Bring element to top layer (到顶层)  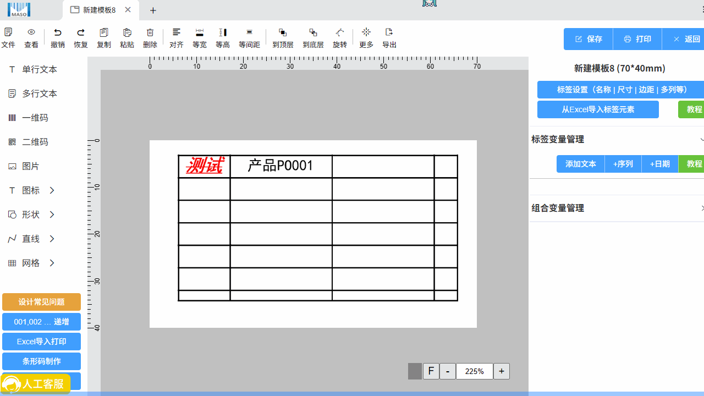pos(283,33)
